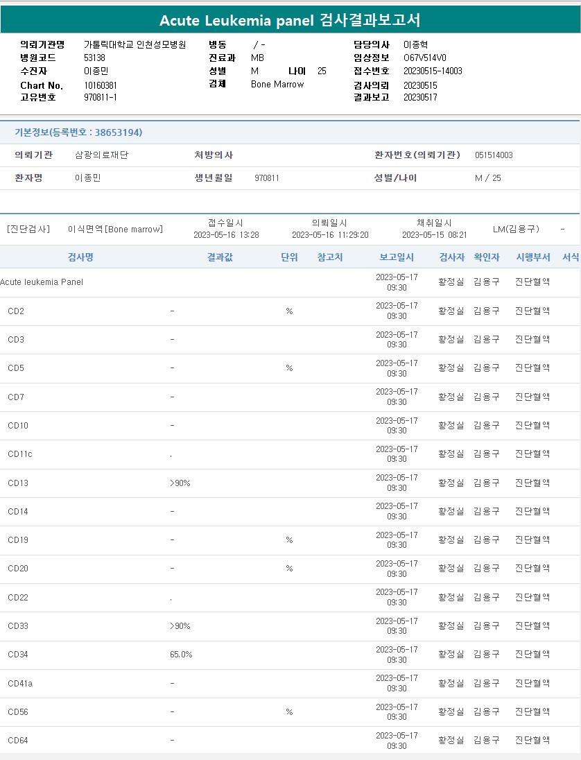Screen dimensions: 581x760
Task: Select the 참고치 column header
Action: [330, 257]
